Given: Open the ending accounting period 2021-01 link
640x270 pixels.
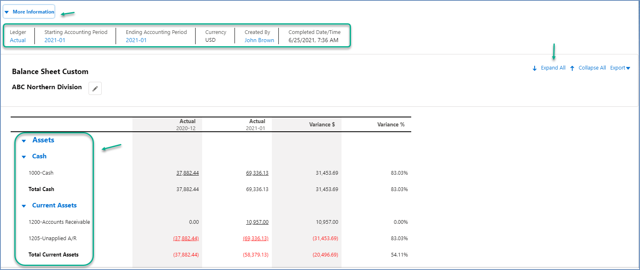Looking at the screenshot, I should coord(136,40).
